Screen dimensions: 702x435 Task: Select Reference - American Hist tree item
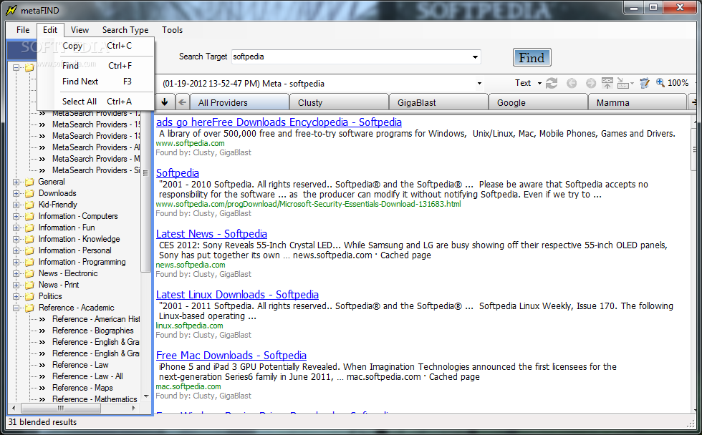click(x=96, y=319)
